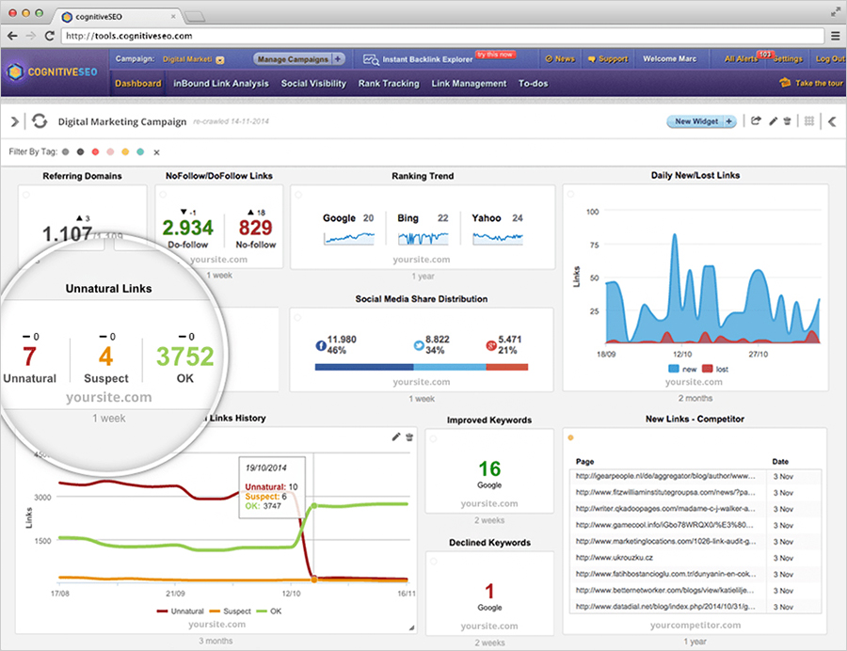Click the Instant Backlink Explorer chart icon
The image size is (847, 651).
pos(371,59)
